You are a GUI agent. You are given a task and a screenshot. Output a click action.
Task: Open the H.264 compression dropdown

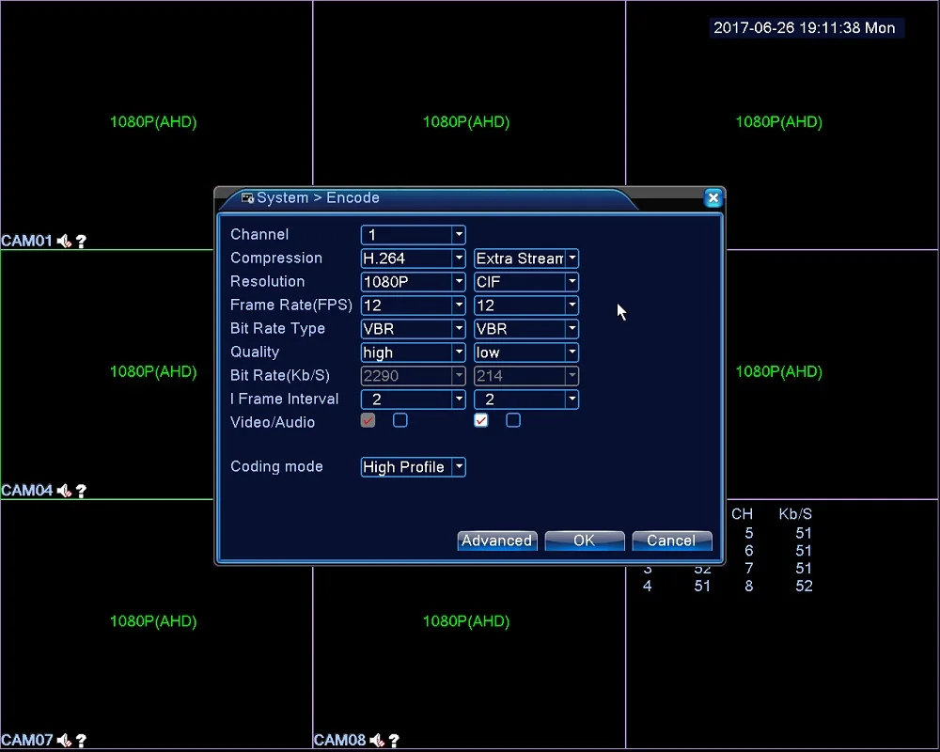pos(413,258)
